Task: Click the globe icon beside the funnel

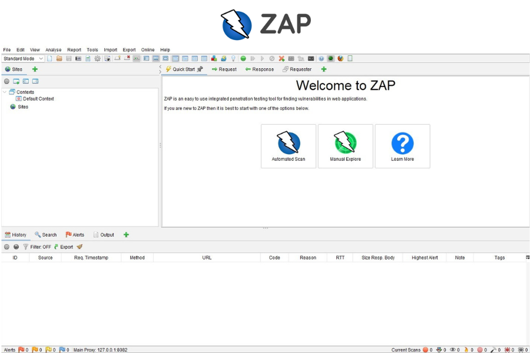Action: (x=16, y=247)
